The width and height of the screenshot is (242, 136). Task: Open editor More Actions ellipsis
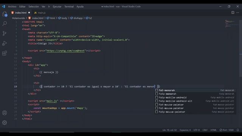point(237,12)
